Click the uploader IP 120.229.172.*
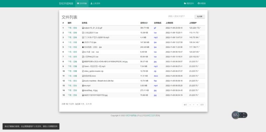Image resolution: width=266 pixels, height=132 pixels. point(195,28)
